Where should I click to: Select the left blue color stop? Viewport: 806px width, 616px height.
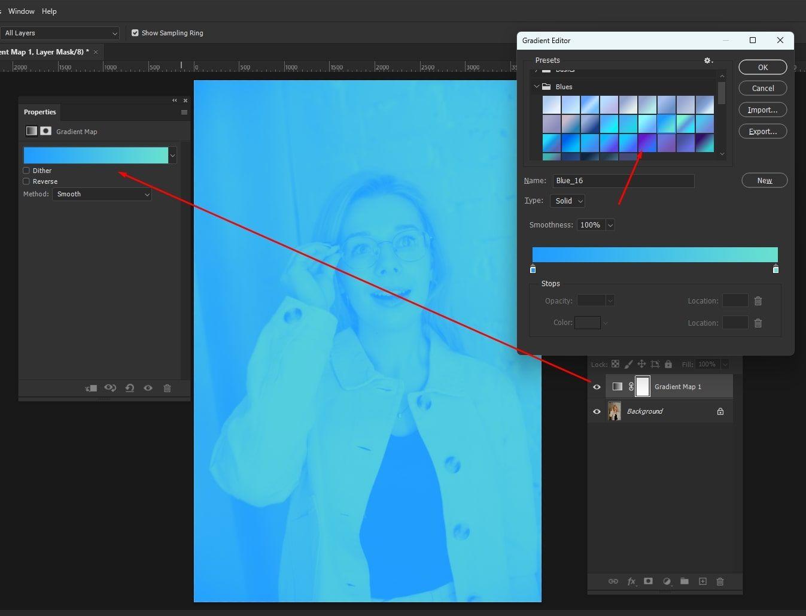pyautogui.click(x=533, y=269)
